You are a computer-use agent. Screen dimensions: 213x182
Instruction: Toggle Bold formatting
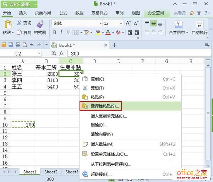pyautogui.click(x=55, y=32)
